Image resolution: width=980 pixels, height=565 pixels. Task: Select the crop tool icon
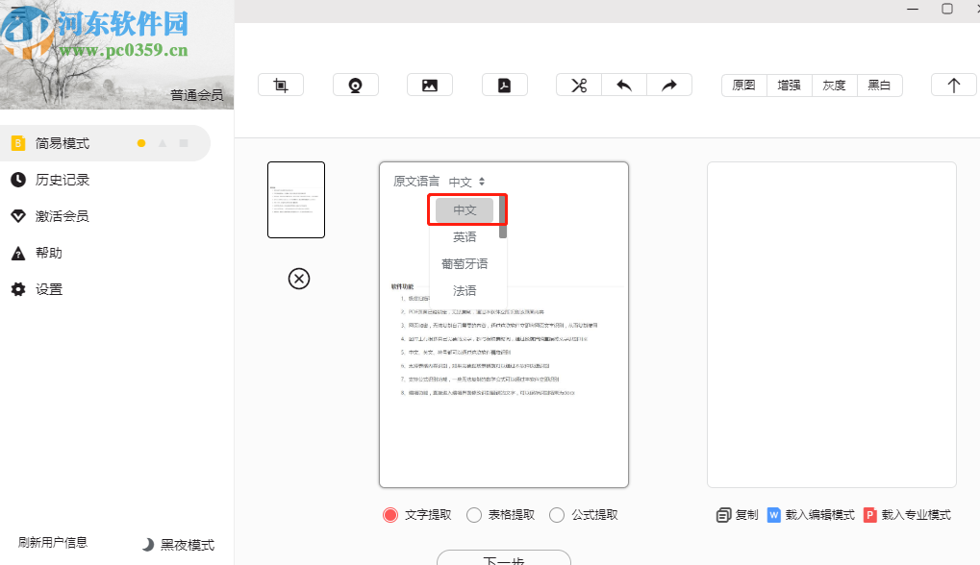(x=281, y=85)
